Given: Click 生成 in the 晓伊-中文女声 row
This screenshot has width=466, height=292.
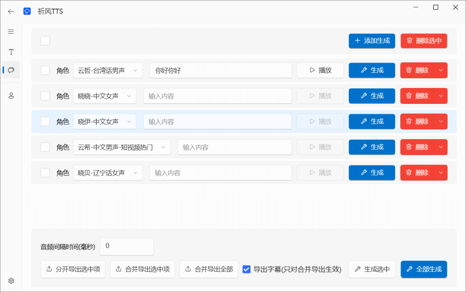Looking at the screenshot, I should coord(372,121).
